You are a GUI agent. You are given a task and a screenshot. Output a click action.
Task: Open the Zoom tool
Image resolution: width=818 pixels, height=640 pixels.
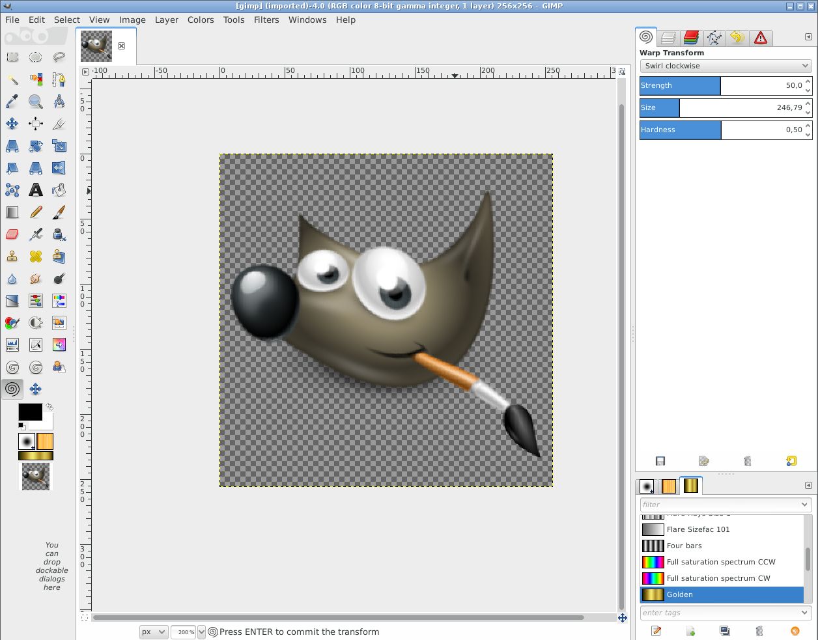coord(36,101)
